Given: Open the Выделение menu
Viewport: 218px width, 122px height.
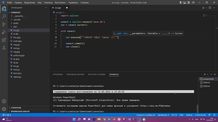Looking at the screenshot, I should click(30, 2).
